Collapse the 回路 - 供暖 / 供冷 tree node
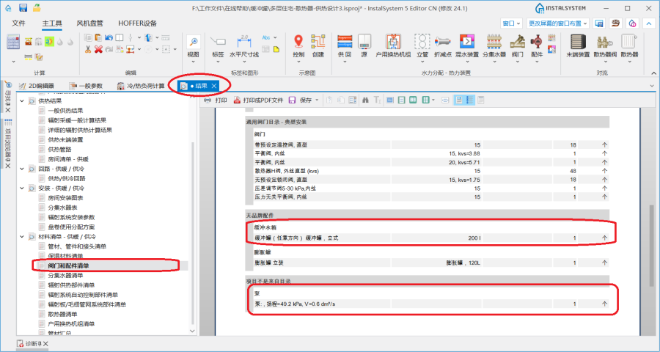This screenshot has height=352, width=660. click(x=22, y=169)
